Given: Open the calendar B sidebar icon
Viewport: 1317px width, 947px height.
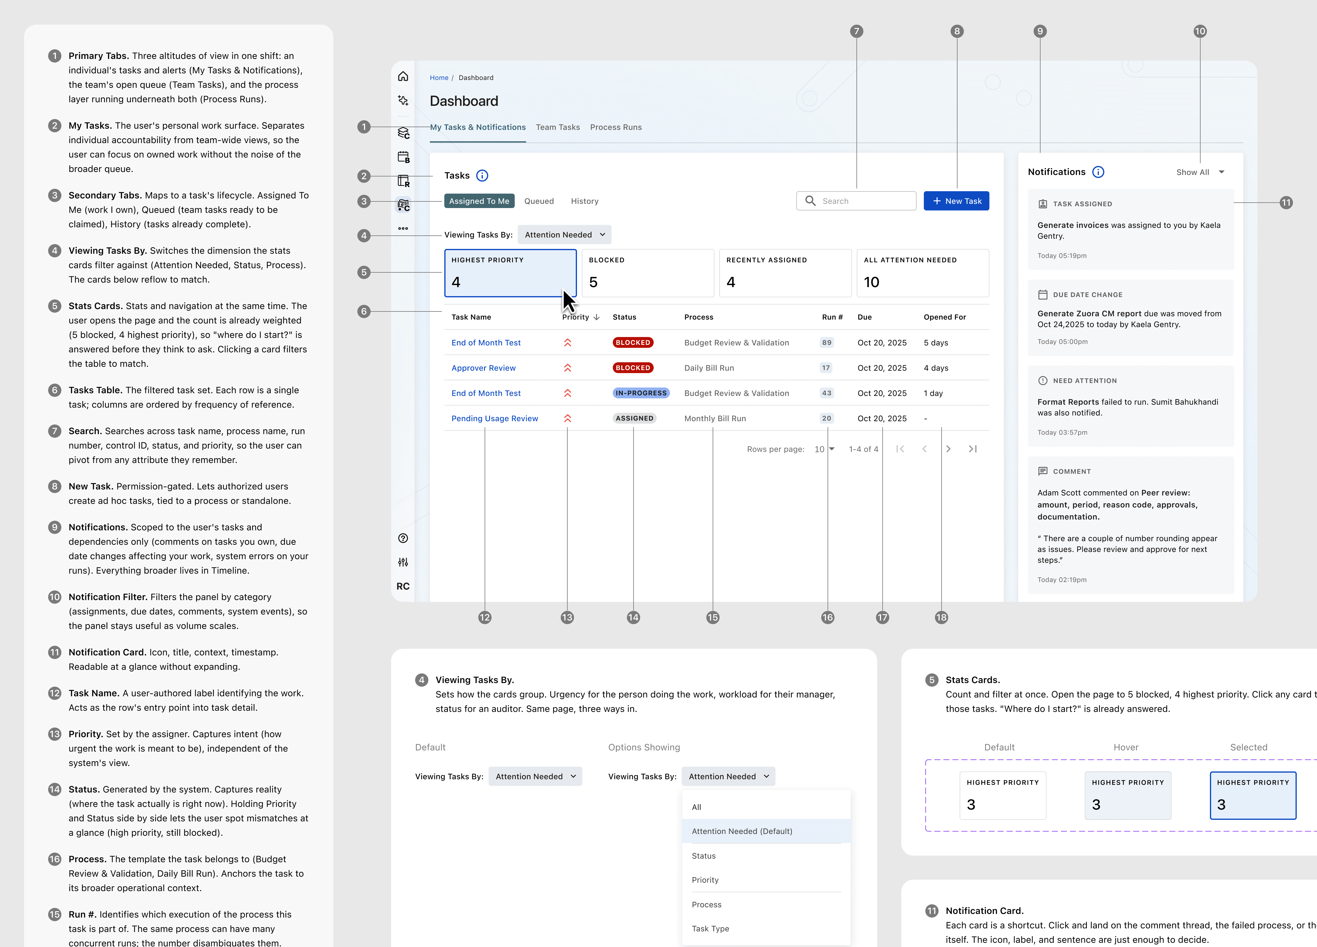Looking at the screenshot, I should (x=404, y=157).
